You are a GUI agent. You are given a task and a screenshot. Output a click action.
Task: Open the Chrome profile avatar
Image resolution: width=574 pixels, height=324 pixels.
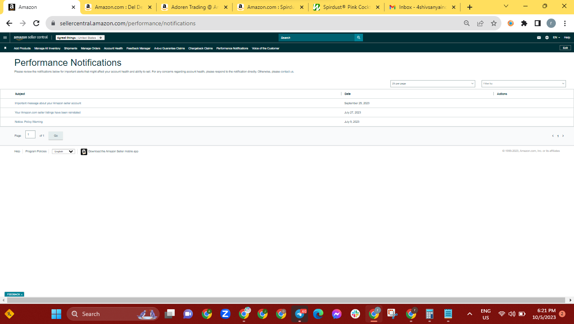click(551, 24)
